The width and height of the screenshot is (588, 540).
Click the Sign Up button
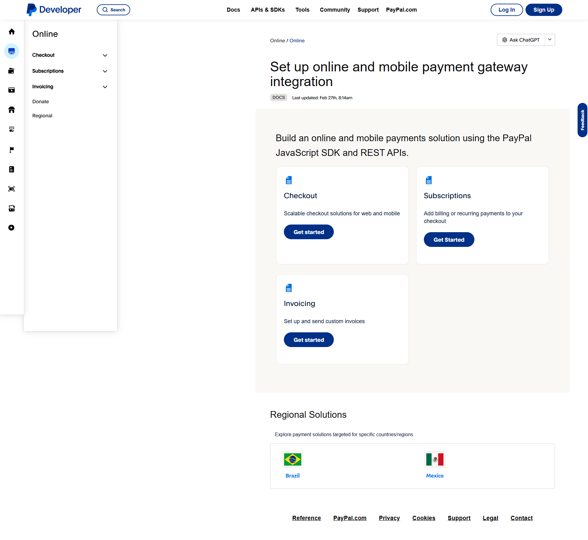pos(544,10)
